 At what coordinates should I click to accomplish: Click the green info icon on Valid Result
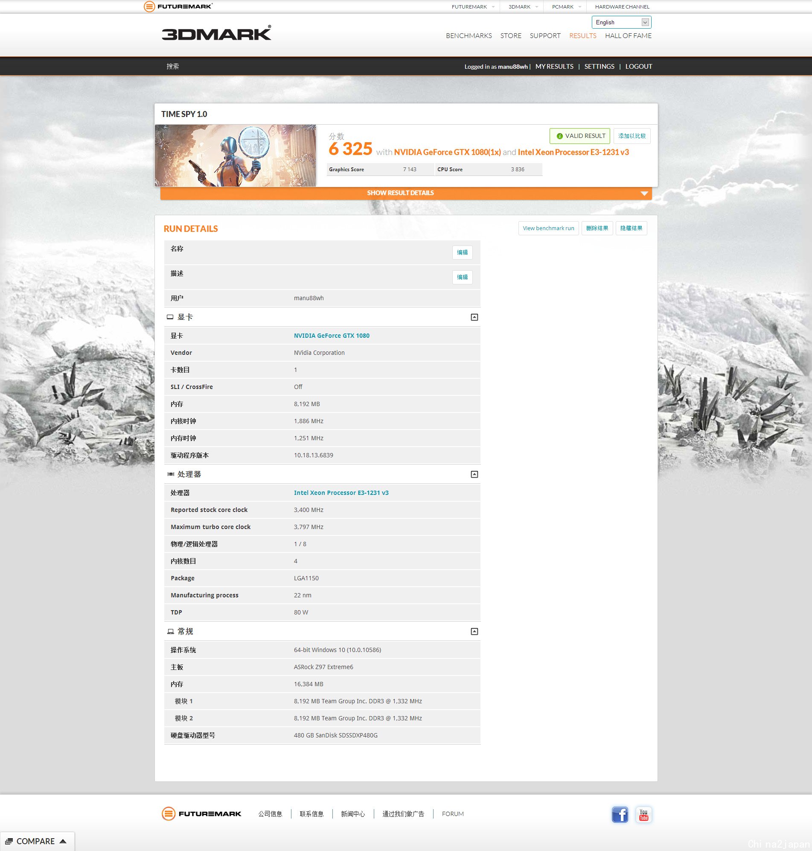click(559, 136)
